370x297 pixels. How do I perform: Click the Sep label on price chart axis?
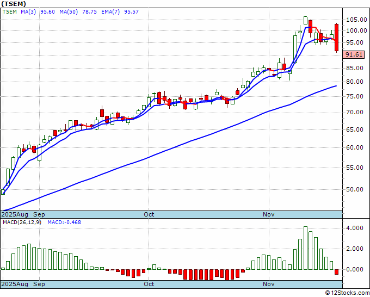pyautogui.click(x=39, y=214)
